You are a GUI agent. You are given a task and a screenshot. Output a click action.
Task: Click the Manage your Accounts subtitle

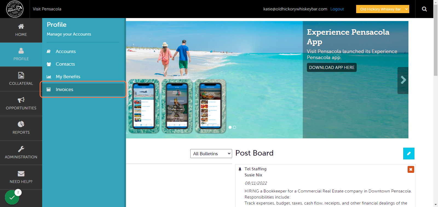point(69,34)
